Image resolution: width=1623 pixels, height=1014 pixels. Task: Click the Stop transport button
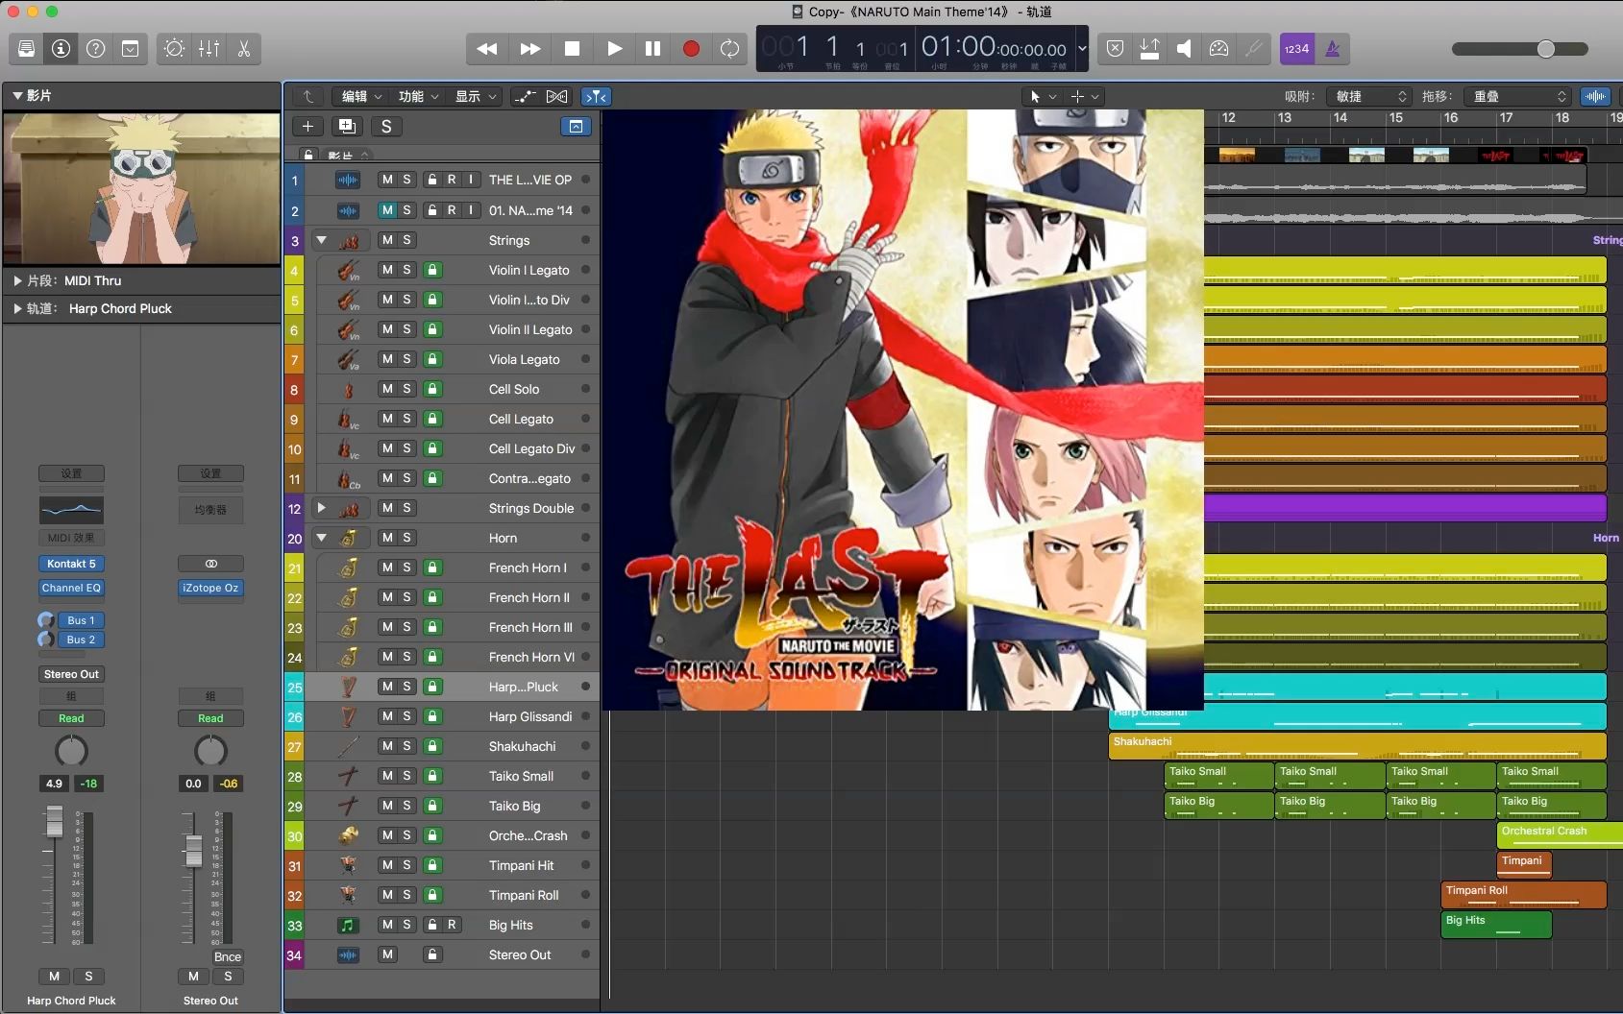pos(572,49)
